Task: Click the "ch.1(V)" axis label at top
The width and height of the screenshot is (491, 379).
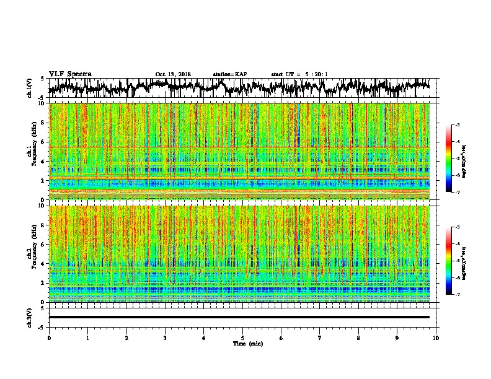Action: [30, 88]
